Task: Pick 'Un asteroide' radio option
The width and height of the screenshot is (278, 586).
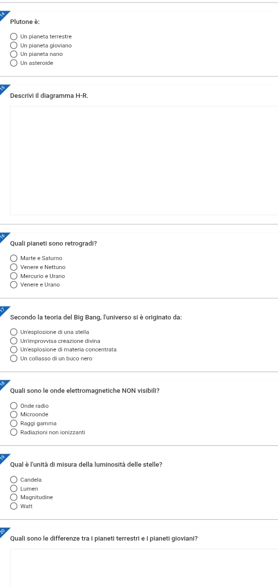Action: (x=14, y=63)
